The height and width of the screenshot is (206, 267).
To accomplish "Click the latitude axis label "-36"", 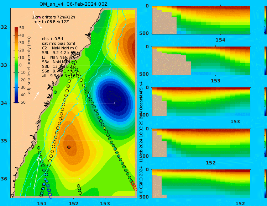I will (x=4, y=179).
